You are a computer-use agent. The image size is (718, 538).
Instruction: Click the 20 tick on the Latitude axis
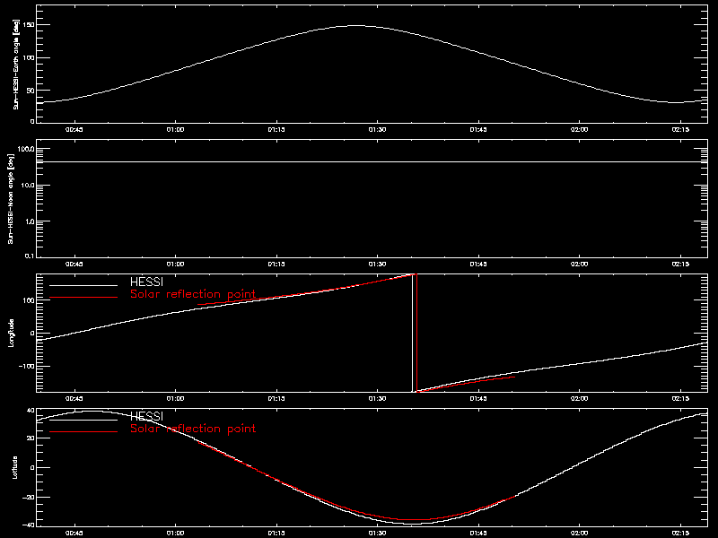[x=31, y=438]
